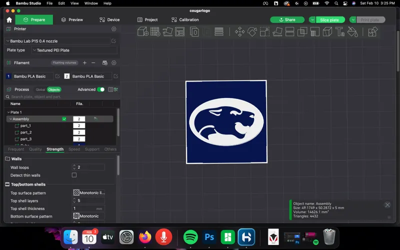Screen dimensions: 400x250
Task: Click the Home icon
Action: [9, 19]
